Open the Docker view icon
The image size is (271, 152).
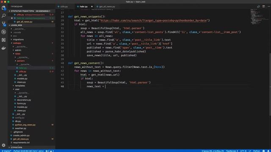pyautogui.click(x=4, y=48)
